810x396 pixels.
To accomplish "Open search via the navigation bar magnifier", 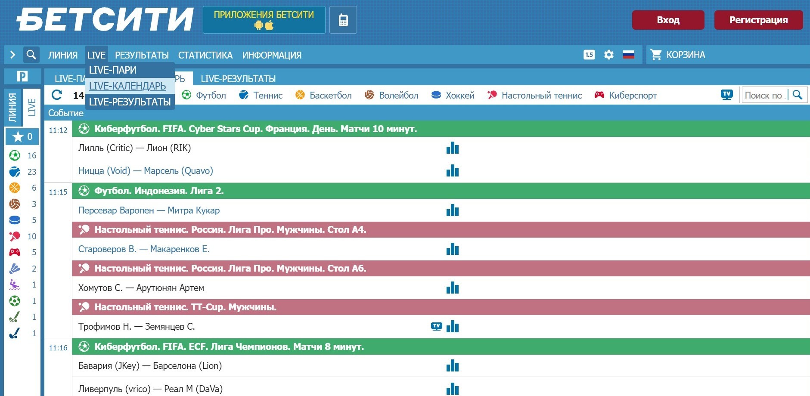I will click(31, 55).
